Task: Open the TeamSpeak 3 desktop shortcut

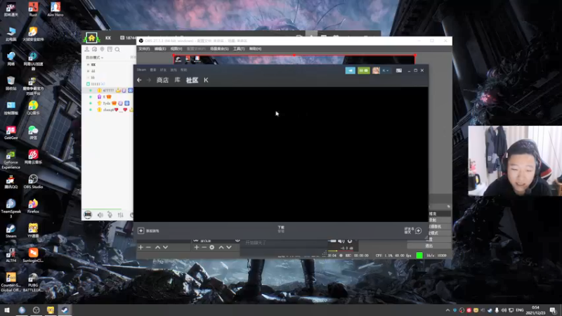Action: (x=11, y=209)
